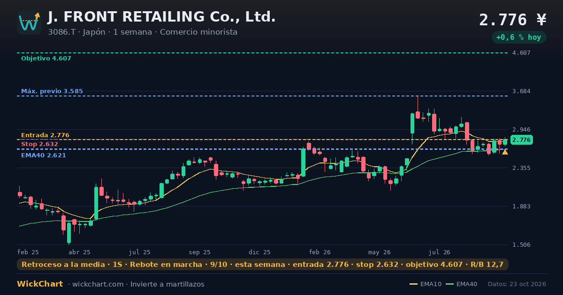
Task: Select the J. FRONT RETAILING Co., Ltd. title
Action: click(x=161, y=17)
